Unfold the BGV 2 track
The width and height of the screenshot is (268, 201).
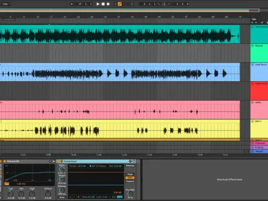252,140
